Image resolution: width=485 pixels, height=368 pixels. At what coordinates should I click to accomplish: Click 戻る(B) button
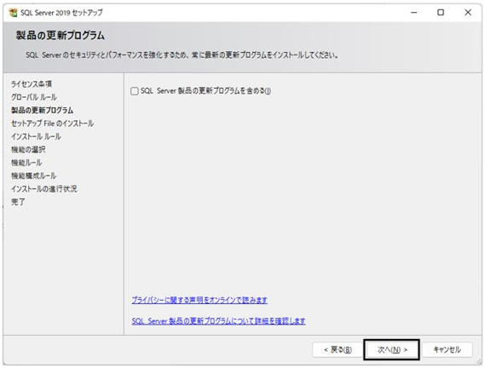pyautogui.click(x=338, y=350)
